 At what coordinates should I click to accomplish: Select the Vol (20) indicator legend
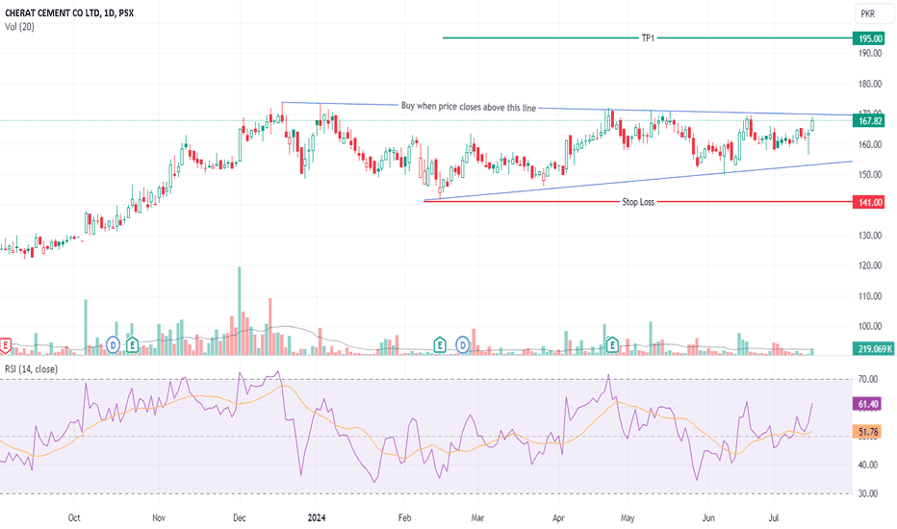pos(19,26)
